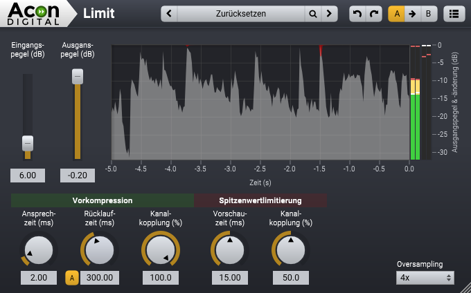Click the Ausgangspegel slider handle

tap(78, 76)
